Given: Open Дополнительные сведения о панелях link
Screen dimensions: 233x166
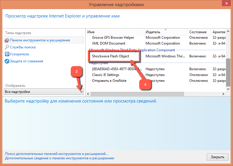Looking at the screenshot, I should click(60, 158).
